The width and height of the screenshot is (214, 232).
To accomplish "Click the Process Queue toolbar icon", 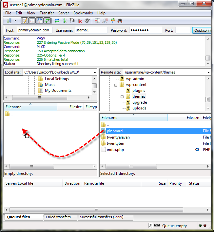I will (65, 21).
